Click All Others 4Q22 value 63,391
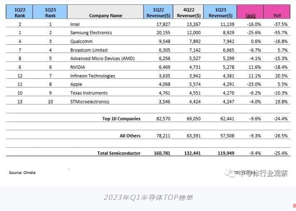This screenshot has width=296, height=211. pyautogui.click(x=193, y=136)
